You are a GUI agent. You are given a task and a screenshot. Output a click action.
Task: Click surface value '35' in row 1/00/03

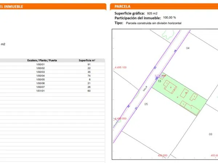89,72
